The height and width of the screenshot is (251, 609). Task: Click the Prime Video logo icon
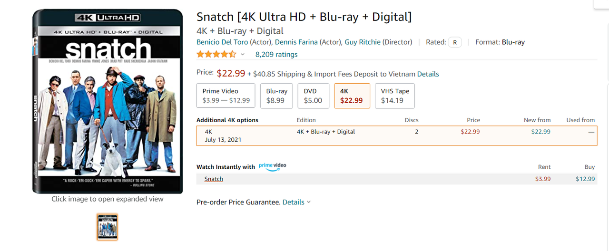(x=273, y=166)
